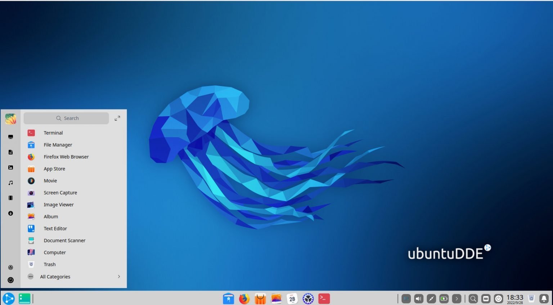Image resolution: width=553 pixels, height=305 pixels.
Task: Open the Calendar app from the dock
Action: tap(292, 299)
